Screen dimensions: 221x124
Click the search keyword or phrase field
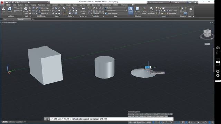(159, 2)
